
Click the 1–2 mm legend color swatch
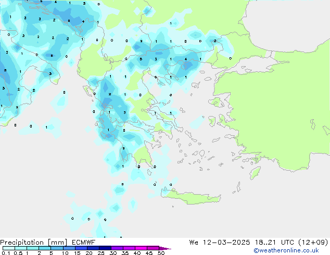pyautogui.click(x=33, y=248)
